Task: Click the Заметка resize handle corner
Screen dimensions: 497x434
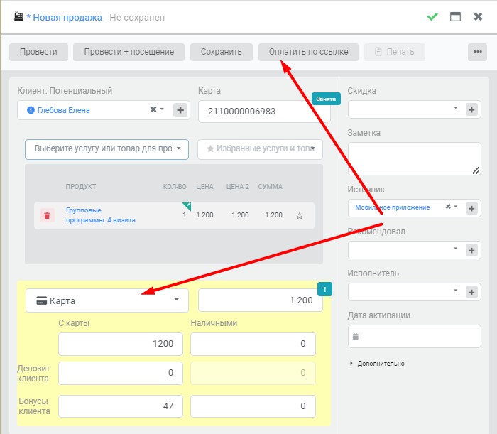Action: click(x=476, y=170)
